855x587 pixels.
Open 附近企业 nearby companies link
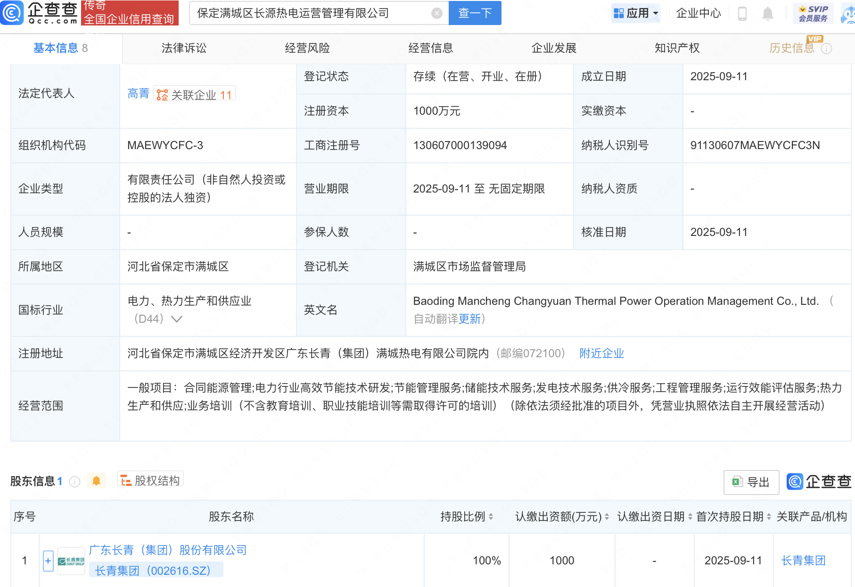(601, 353)
